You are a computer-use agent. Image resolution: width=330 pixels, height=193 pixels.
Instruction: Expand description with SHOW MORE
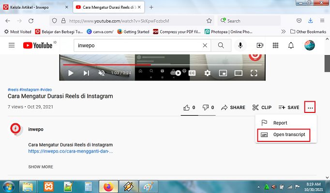41,167
